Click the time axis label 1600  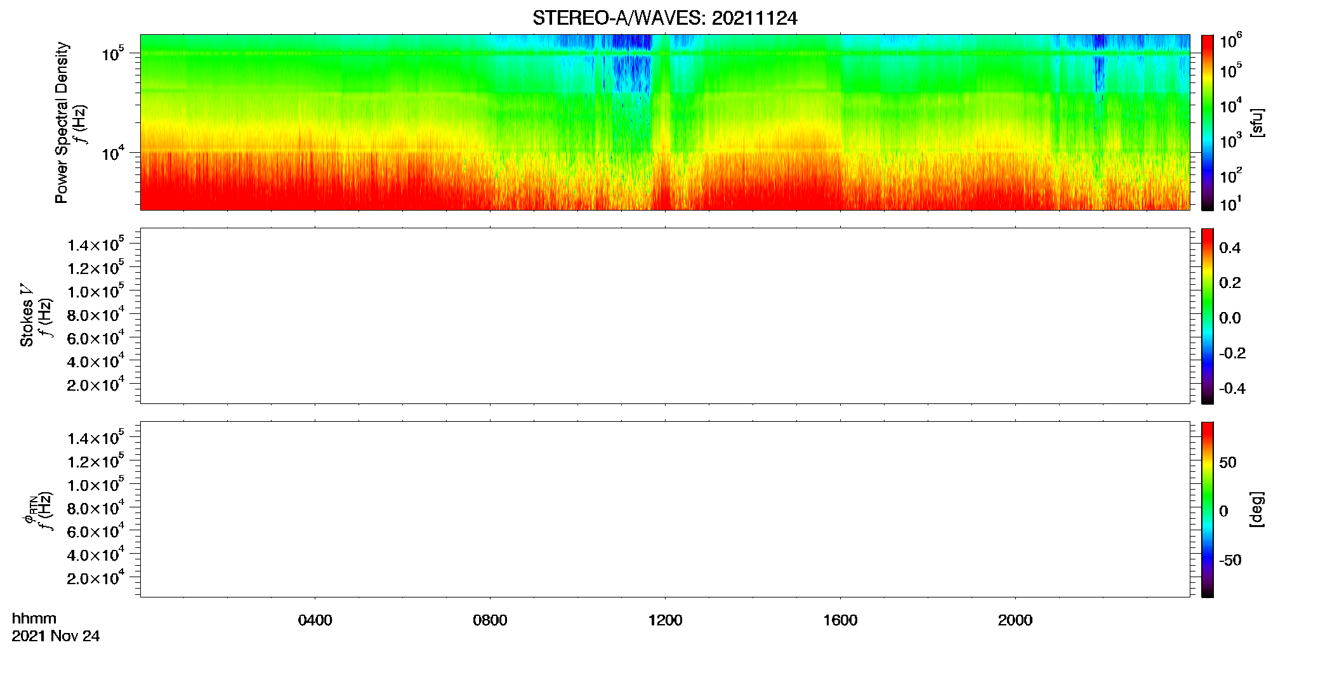[840, 620]
